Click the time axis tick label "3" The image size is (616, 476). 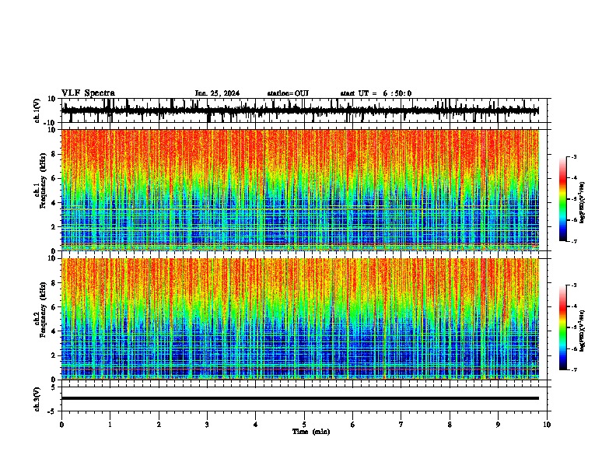click(207, 425)
